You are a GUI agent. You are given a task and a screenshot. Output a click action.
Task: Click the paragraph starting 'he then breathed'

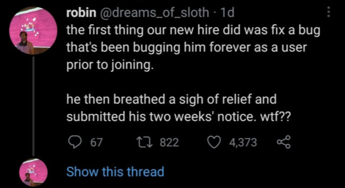[x=178, y=108]
